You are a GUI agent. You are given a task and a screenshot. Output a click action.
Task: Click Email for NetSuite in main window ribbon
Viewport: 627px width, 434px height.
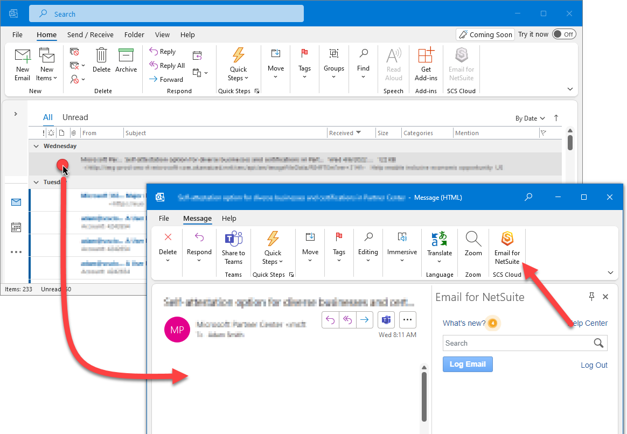click(x=461, y=65)
